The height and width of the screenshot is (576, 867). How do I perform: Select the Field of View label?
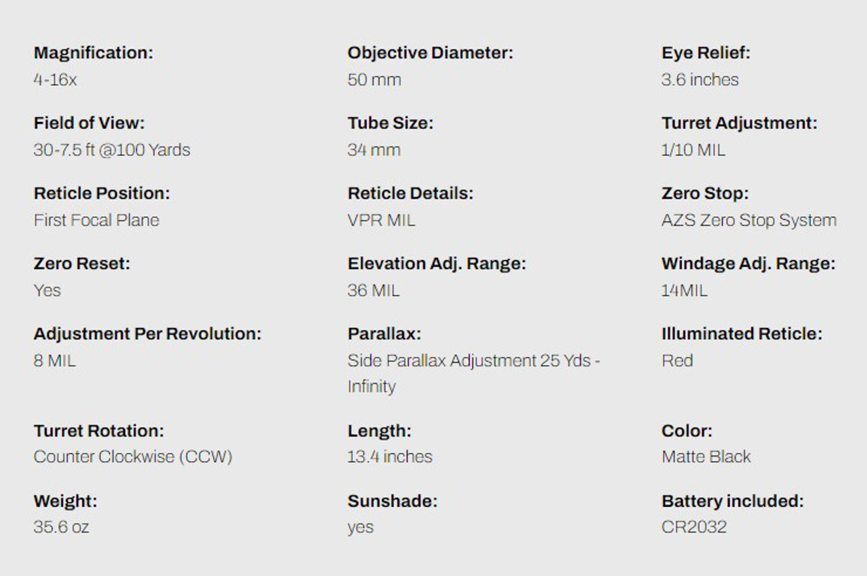89,123
